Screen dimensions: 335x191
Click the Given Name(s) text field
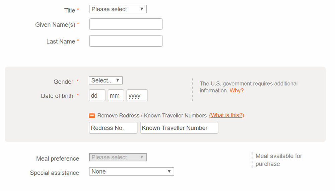coord(126,24)
